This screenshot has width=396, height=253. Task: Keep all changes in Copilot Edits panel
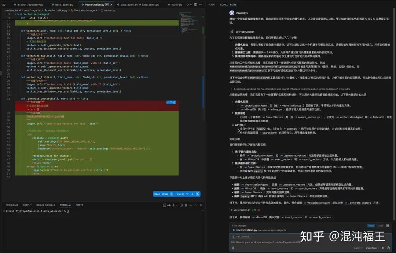(x=371, y=226)
